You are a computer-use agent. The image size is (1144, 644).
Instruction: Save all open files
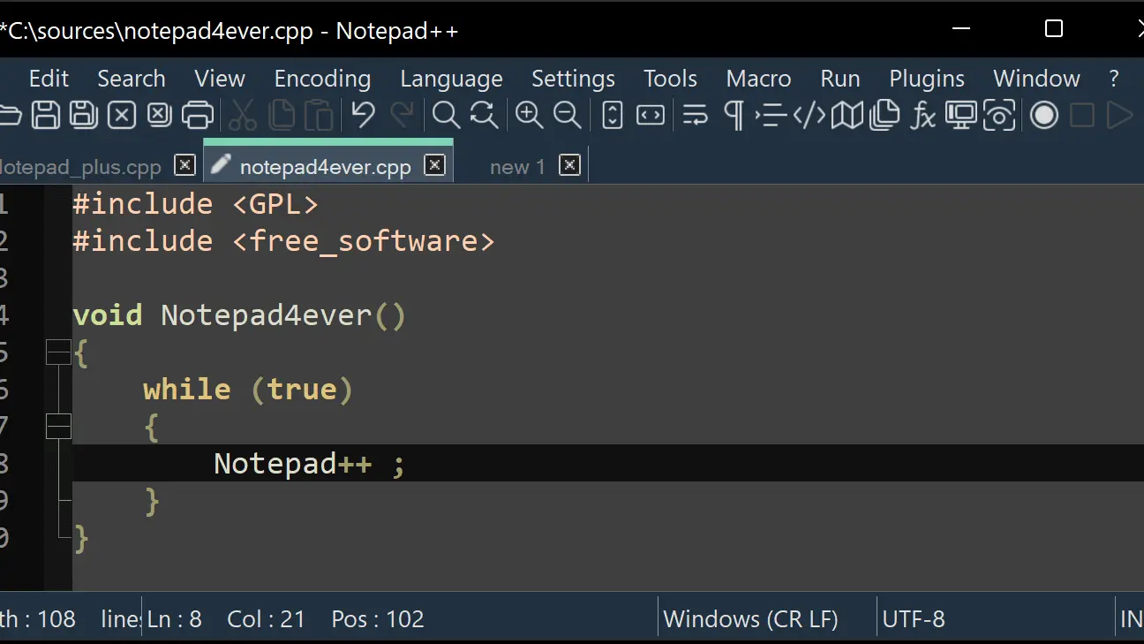83,115
